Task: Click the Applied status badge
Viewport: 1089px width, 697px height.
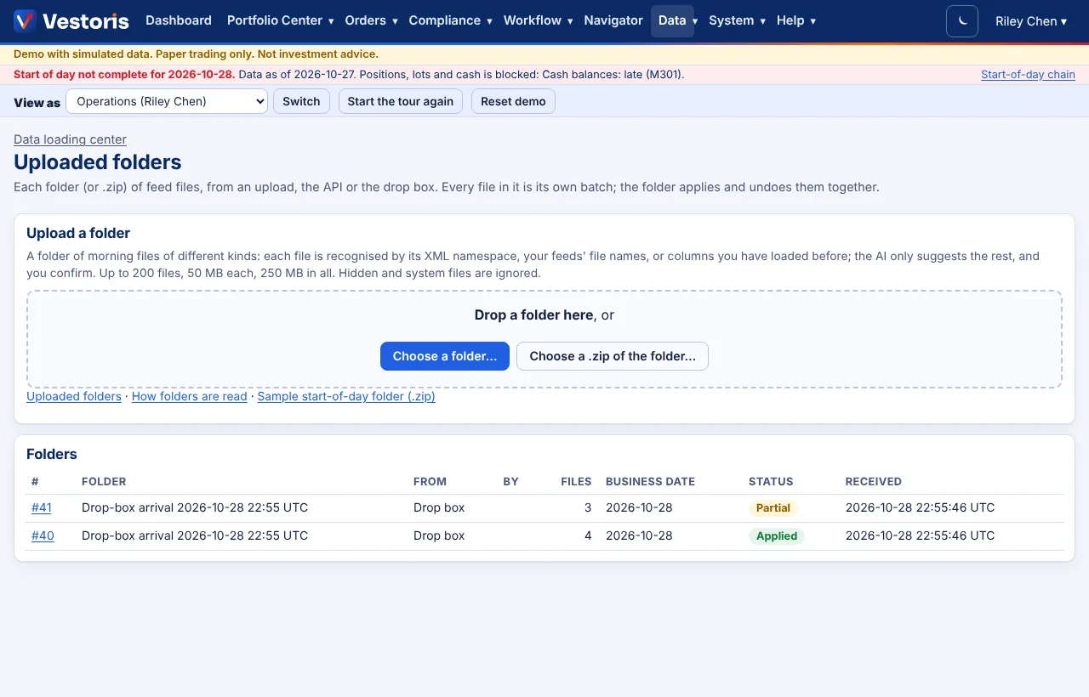Action: (777, 536)
